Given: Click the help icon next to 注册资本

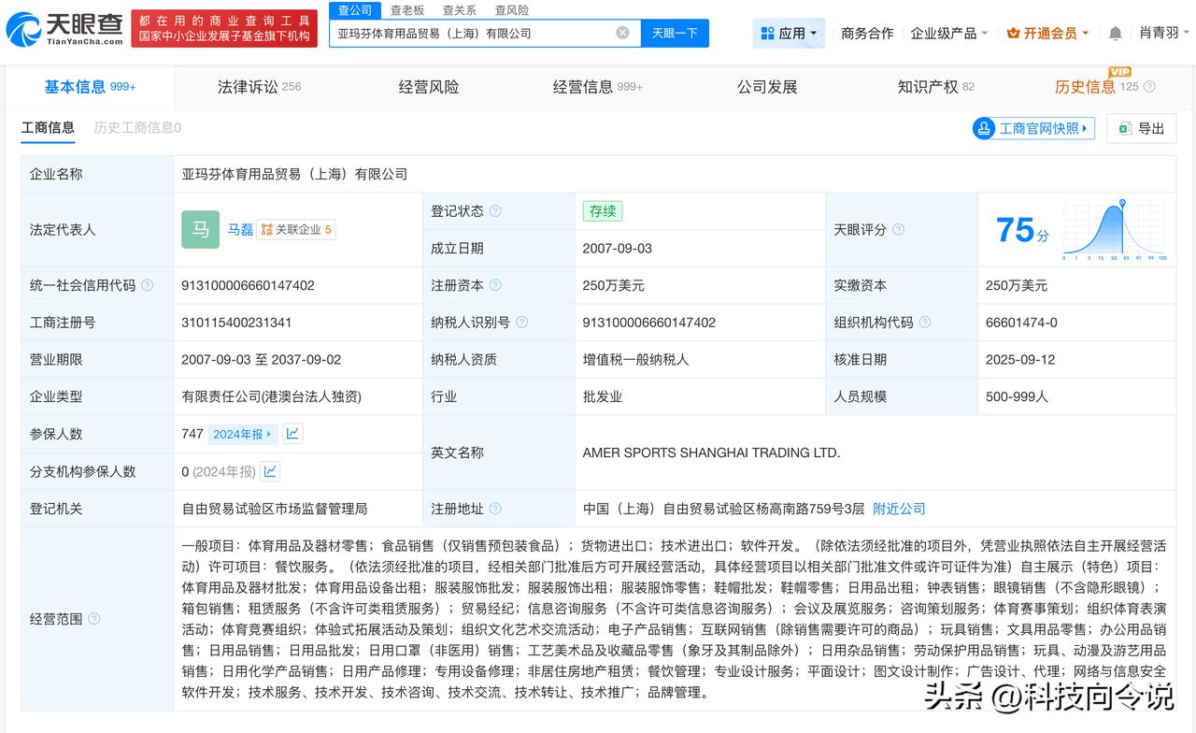Looking at the screenshot, I should [x=495, y=285].
